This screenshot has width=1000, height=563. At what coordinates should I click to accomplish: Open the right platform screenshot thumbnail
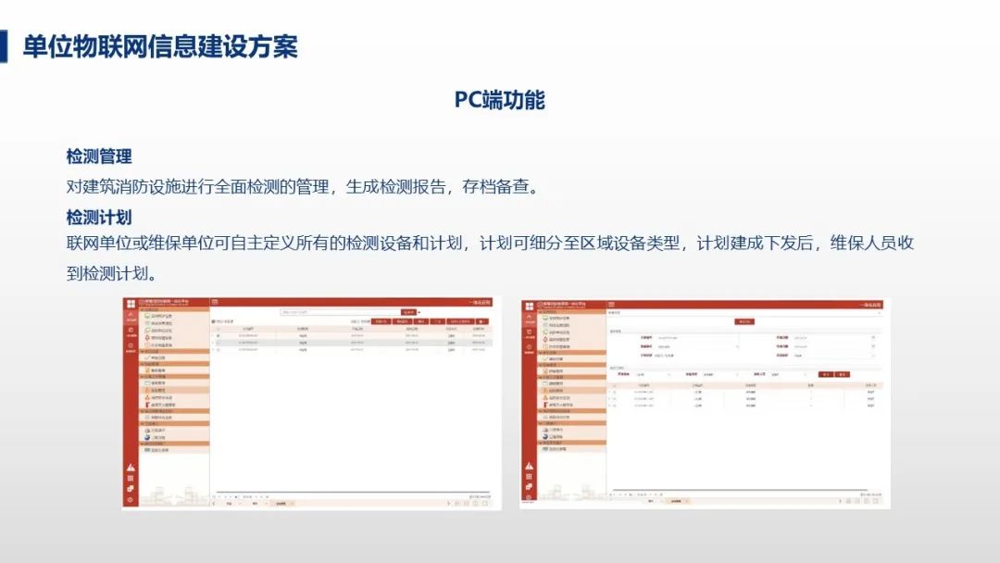tap(706, 404)
